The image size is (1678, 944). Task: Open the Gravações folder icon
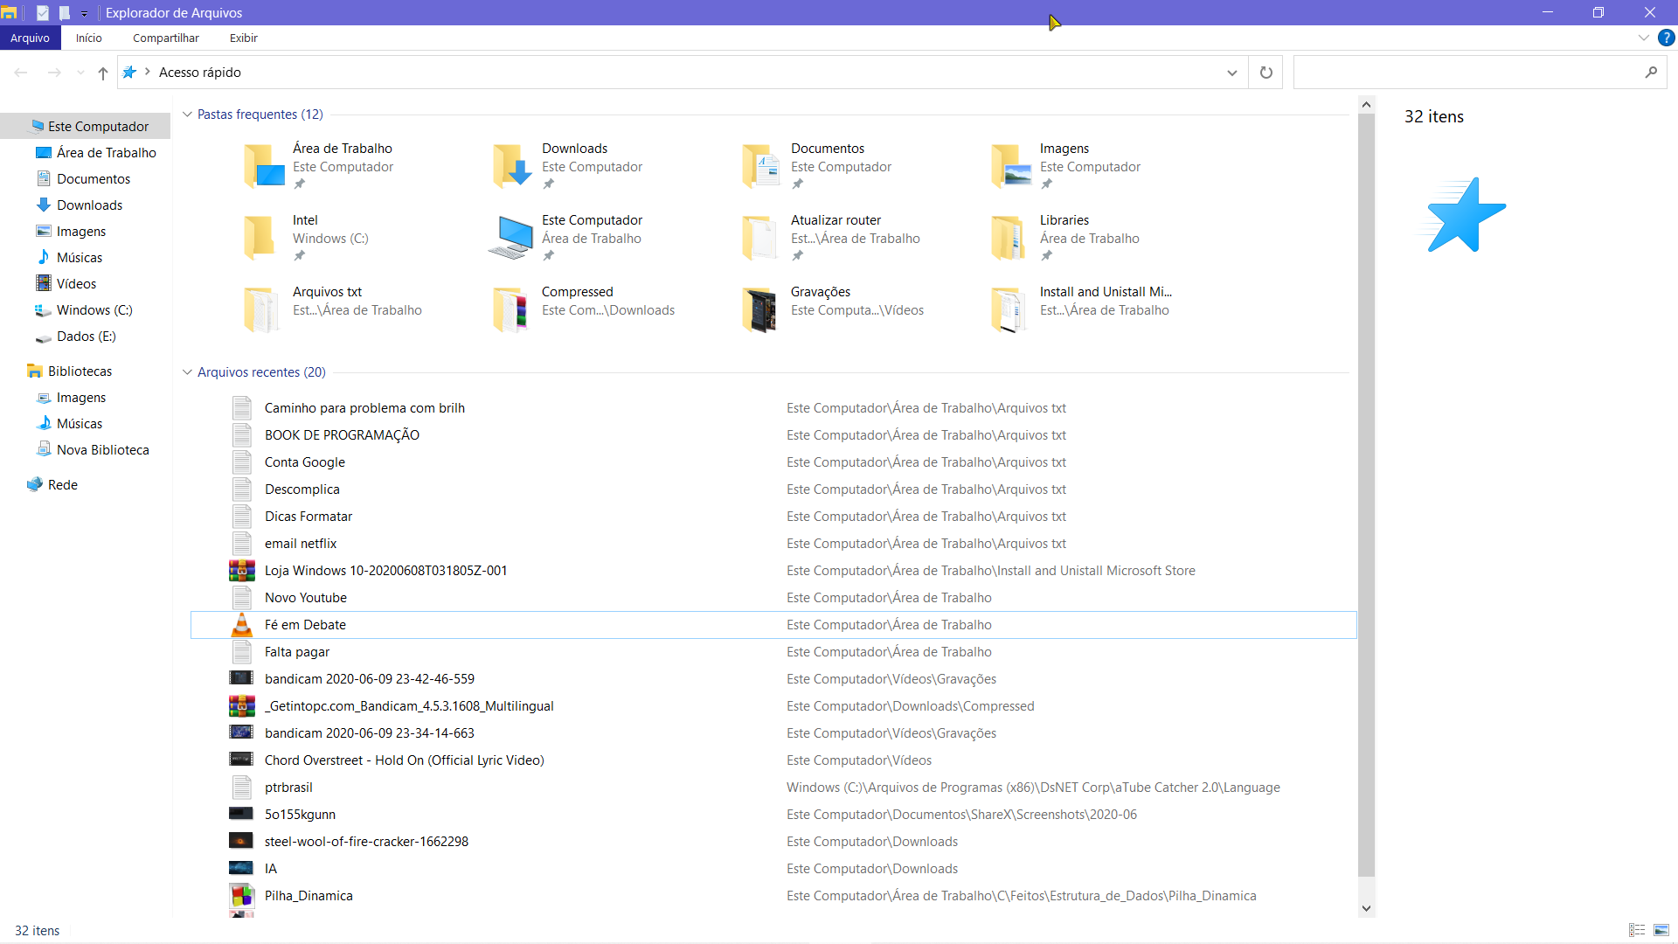[759, 309]
